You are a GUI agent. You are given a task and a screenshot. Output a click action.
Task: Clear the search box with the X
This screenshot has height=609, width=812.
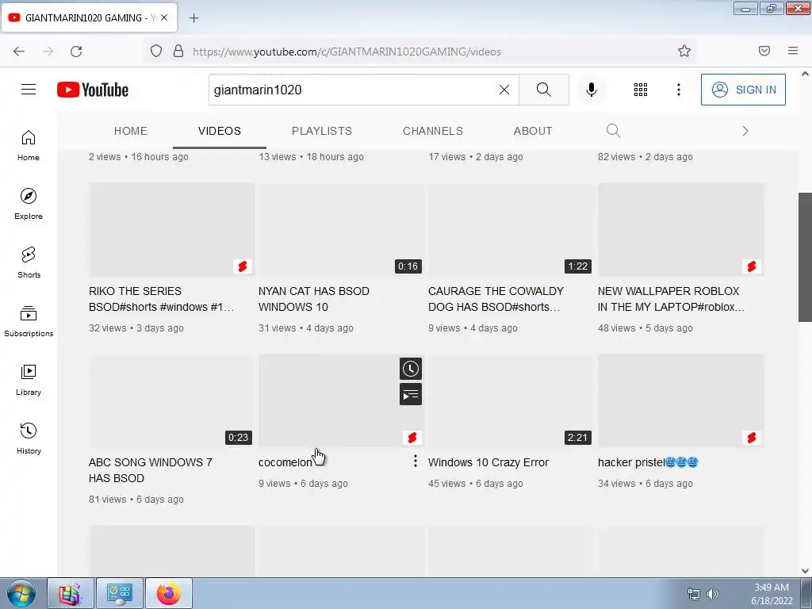click(x=504, y=90)
